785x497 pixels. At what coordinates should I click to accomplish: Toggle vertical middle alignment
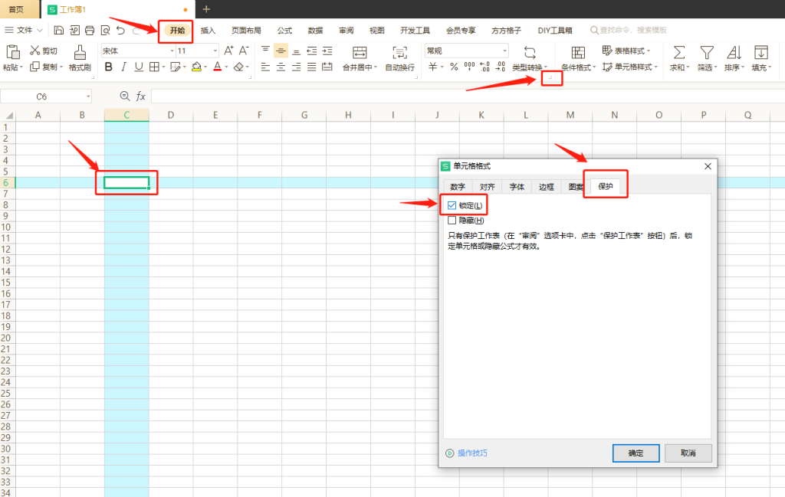pyautogui.click(x=281, y=51)
